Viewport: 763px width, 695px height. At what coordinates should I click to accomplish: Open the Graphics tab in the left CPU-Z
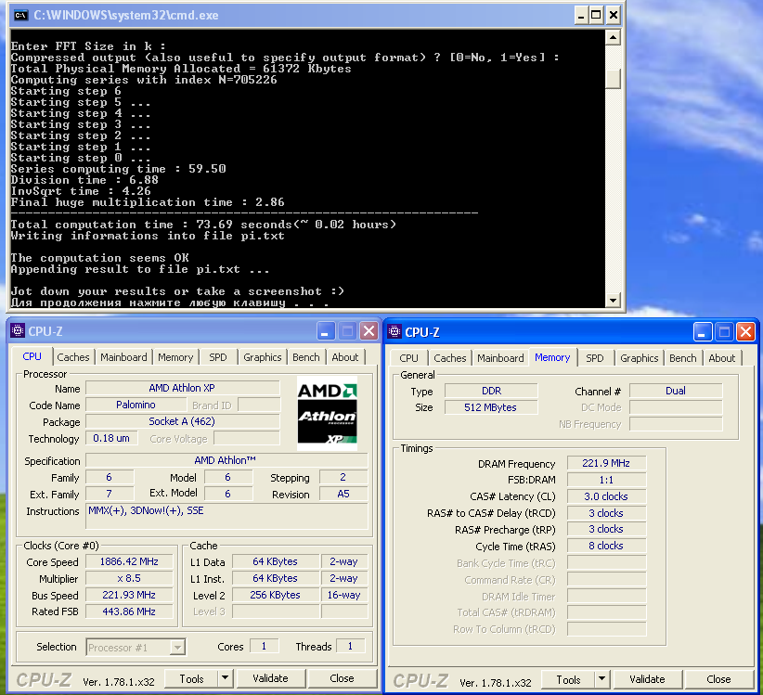[x=263, y=357]
